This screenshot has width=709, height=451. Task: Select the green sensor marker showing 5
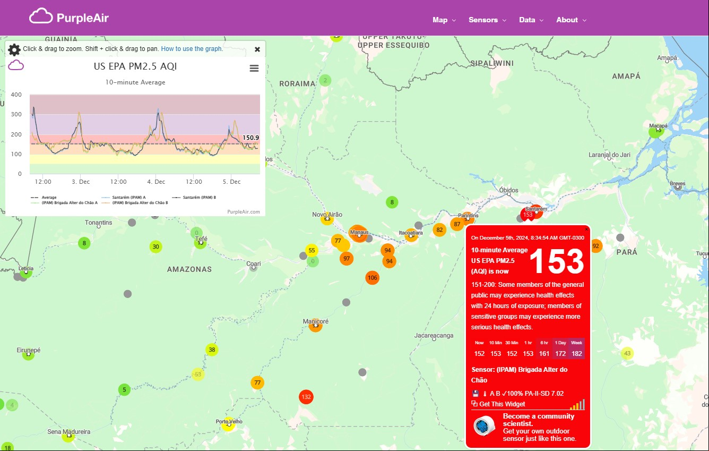tap(124, 390)
